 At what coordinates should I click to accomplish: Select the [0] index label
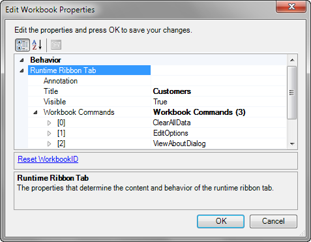point(61,123)
